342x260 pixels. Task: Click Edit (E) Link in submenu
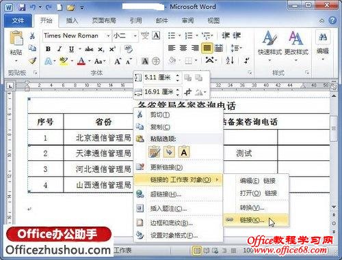[x=256, y=181]
